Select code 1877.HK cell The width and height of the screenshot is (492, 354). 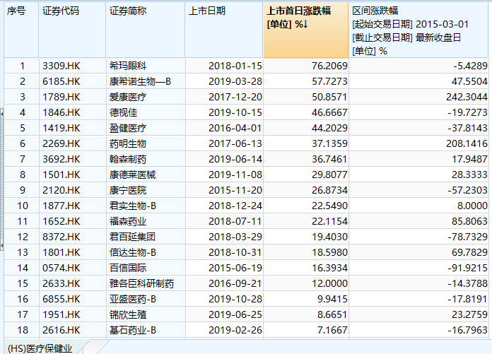pos(73,206)
